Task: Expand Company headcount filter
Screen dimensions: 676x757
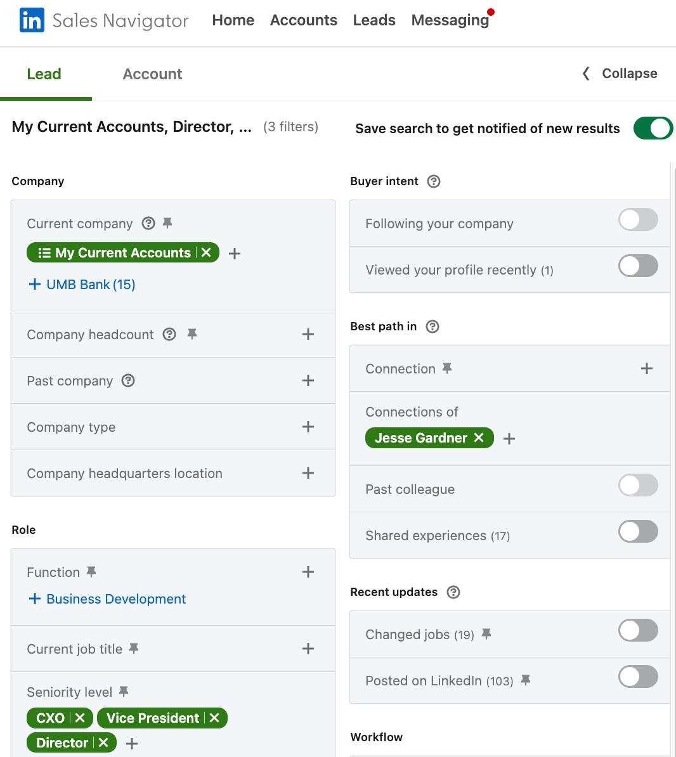Action: point(308,334)
